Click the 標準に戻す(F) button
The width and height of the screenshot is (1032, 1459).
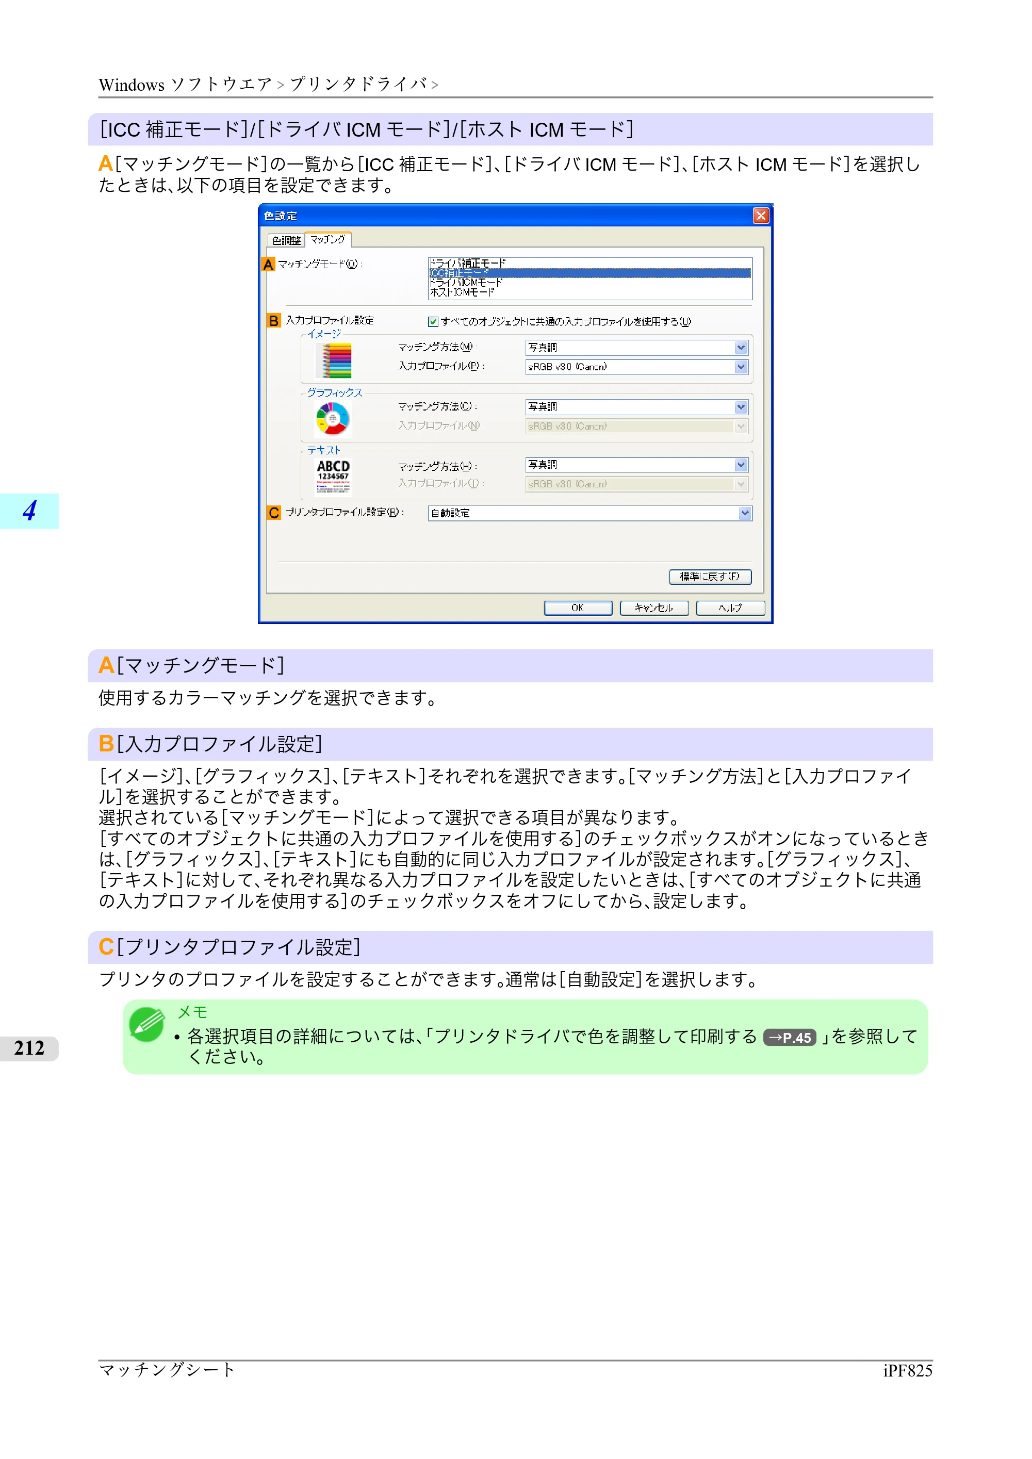711,577
